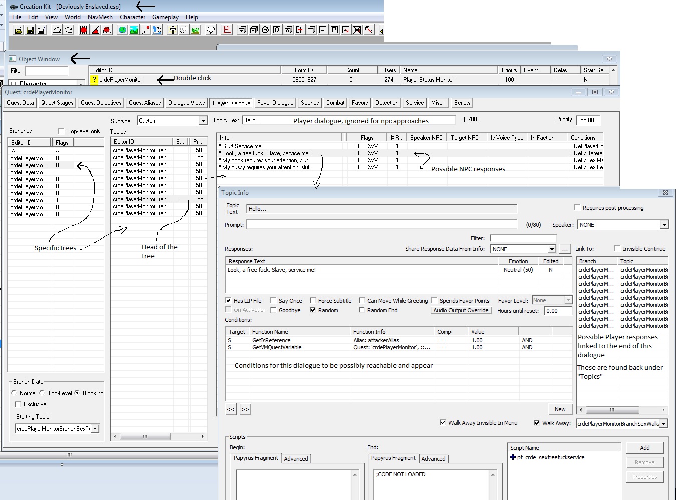Click the dialogue speech bubble icon
Image resolution: width=676 pixels, height=500 pixels.
click(x=211, y=30)
